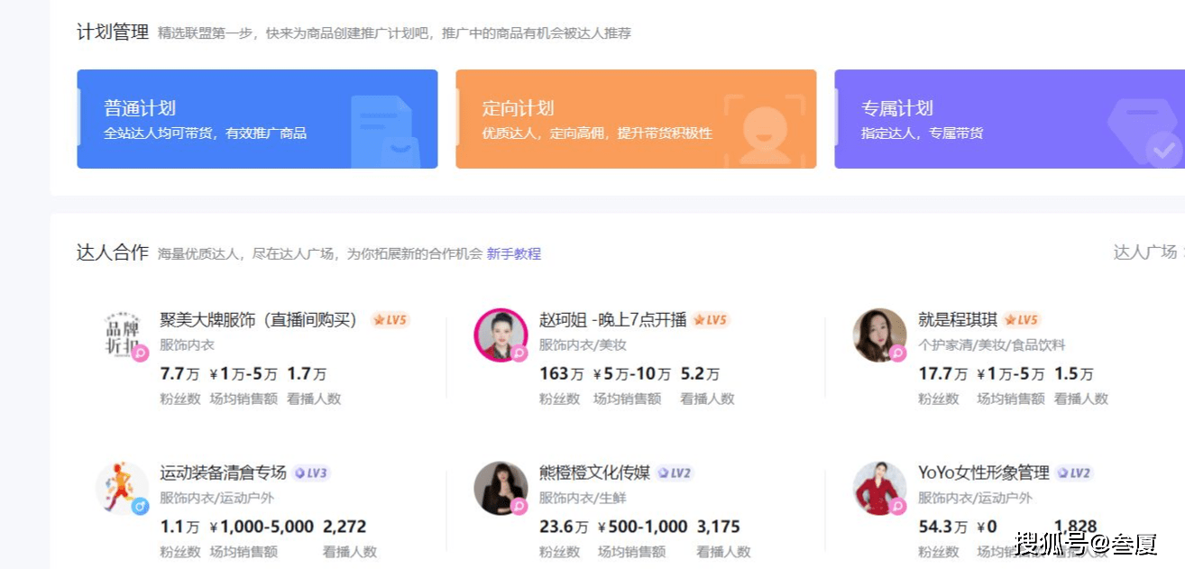Viewport: 1185px width, 569px height.
Task: Click the document icon on 普通计划 card
Action: tap(386, 131)
